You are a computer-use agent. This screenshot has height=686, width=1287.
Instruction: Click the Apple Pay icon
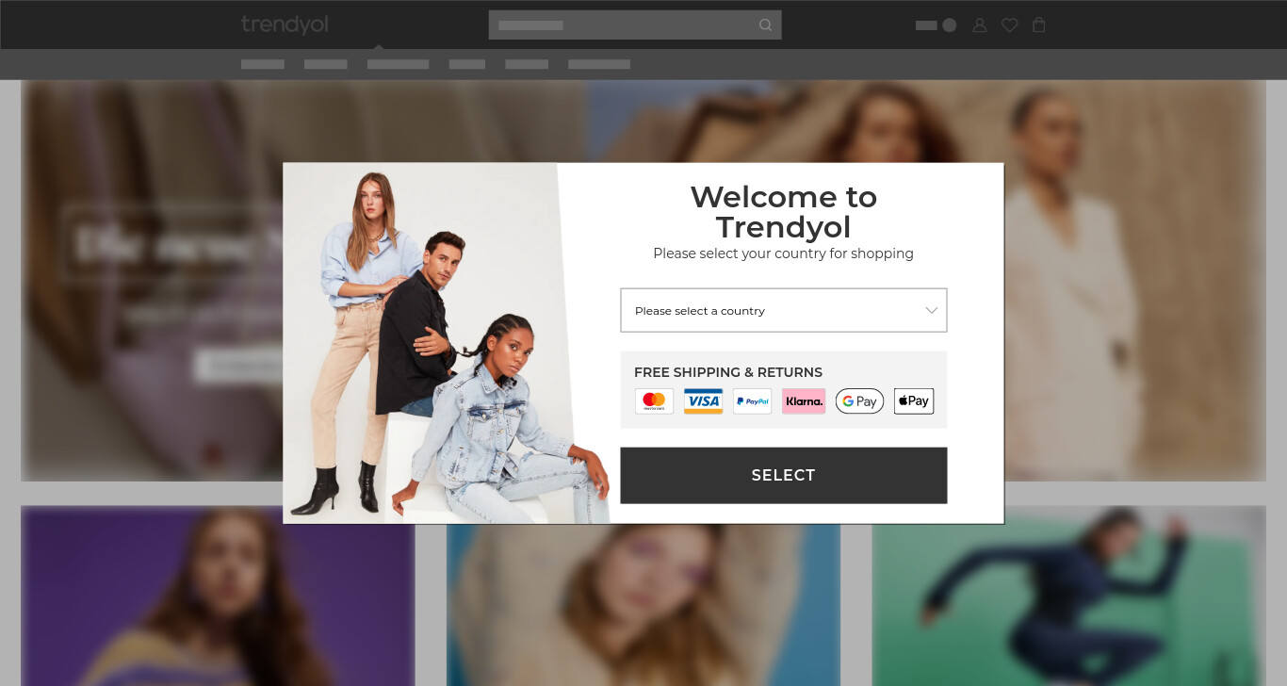click(x=914, y=401)
